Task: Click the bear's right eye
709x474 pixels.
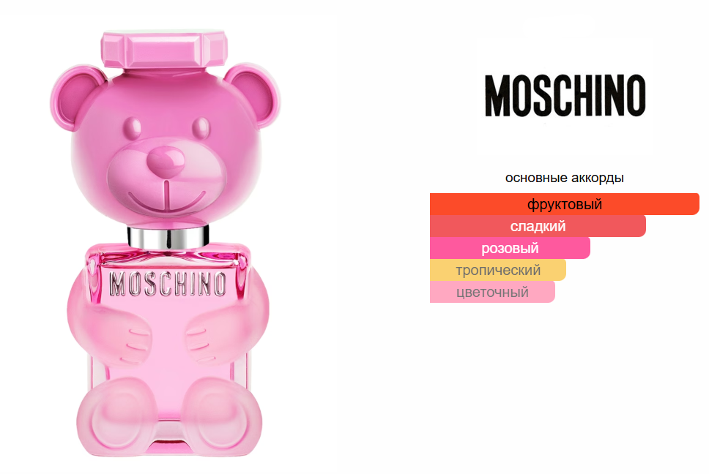Action: tap(201, 128)
